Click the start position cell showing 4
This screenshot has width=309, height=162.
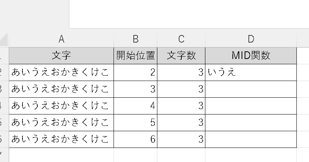point(135,106)
